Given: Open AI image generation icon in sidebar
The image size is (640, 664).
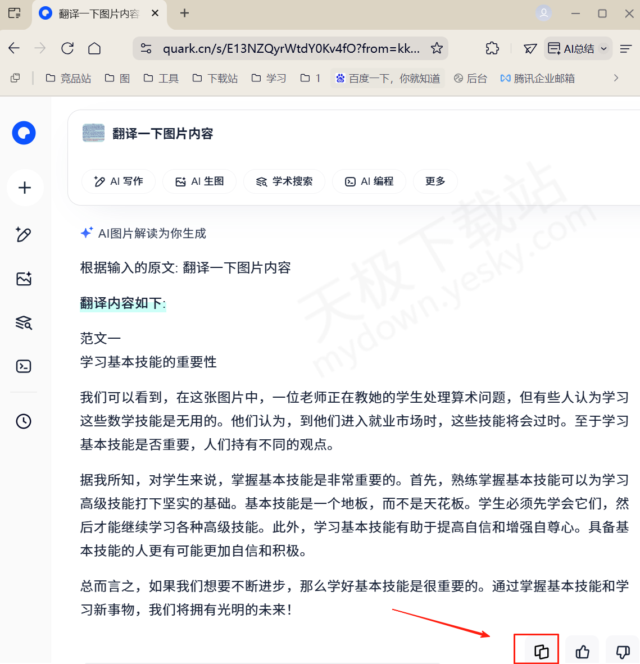Looking at the screenshot, I should (24, 279).
